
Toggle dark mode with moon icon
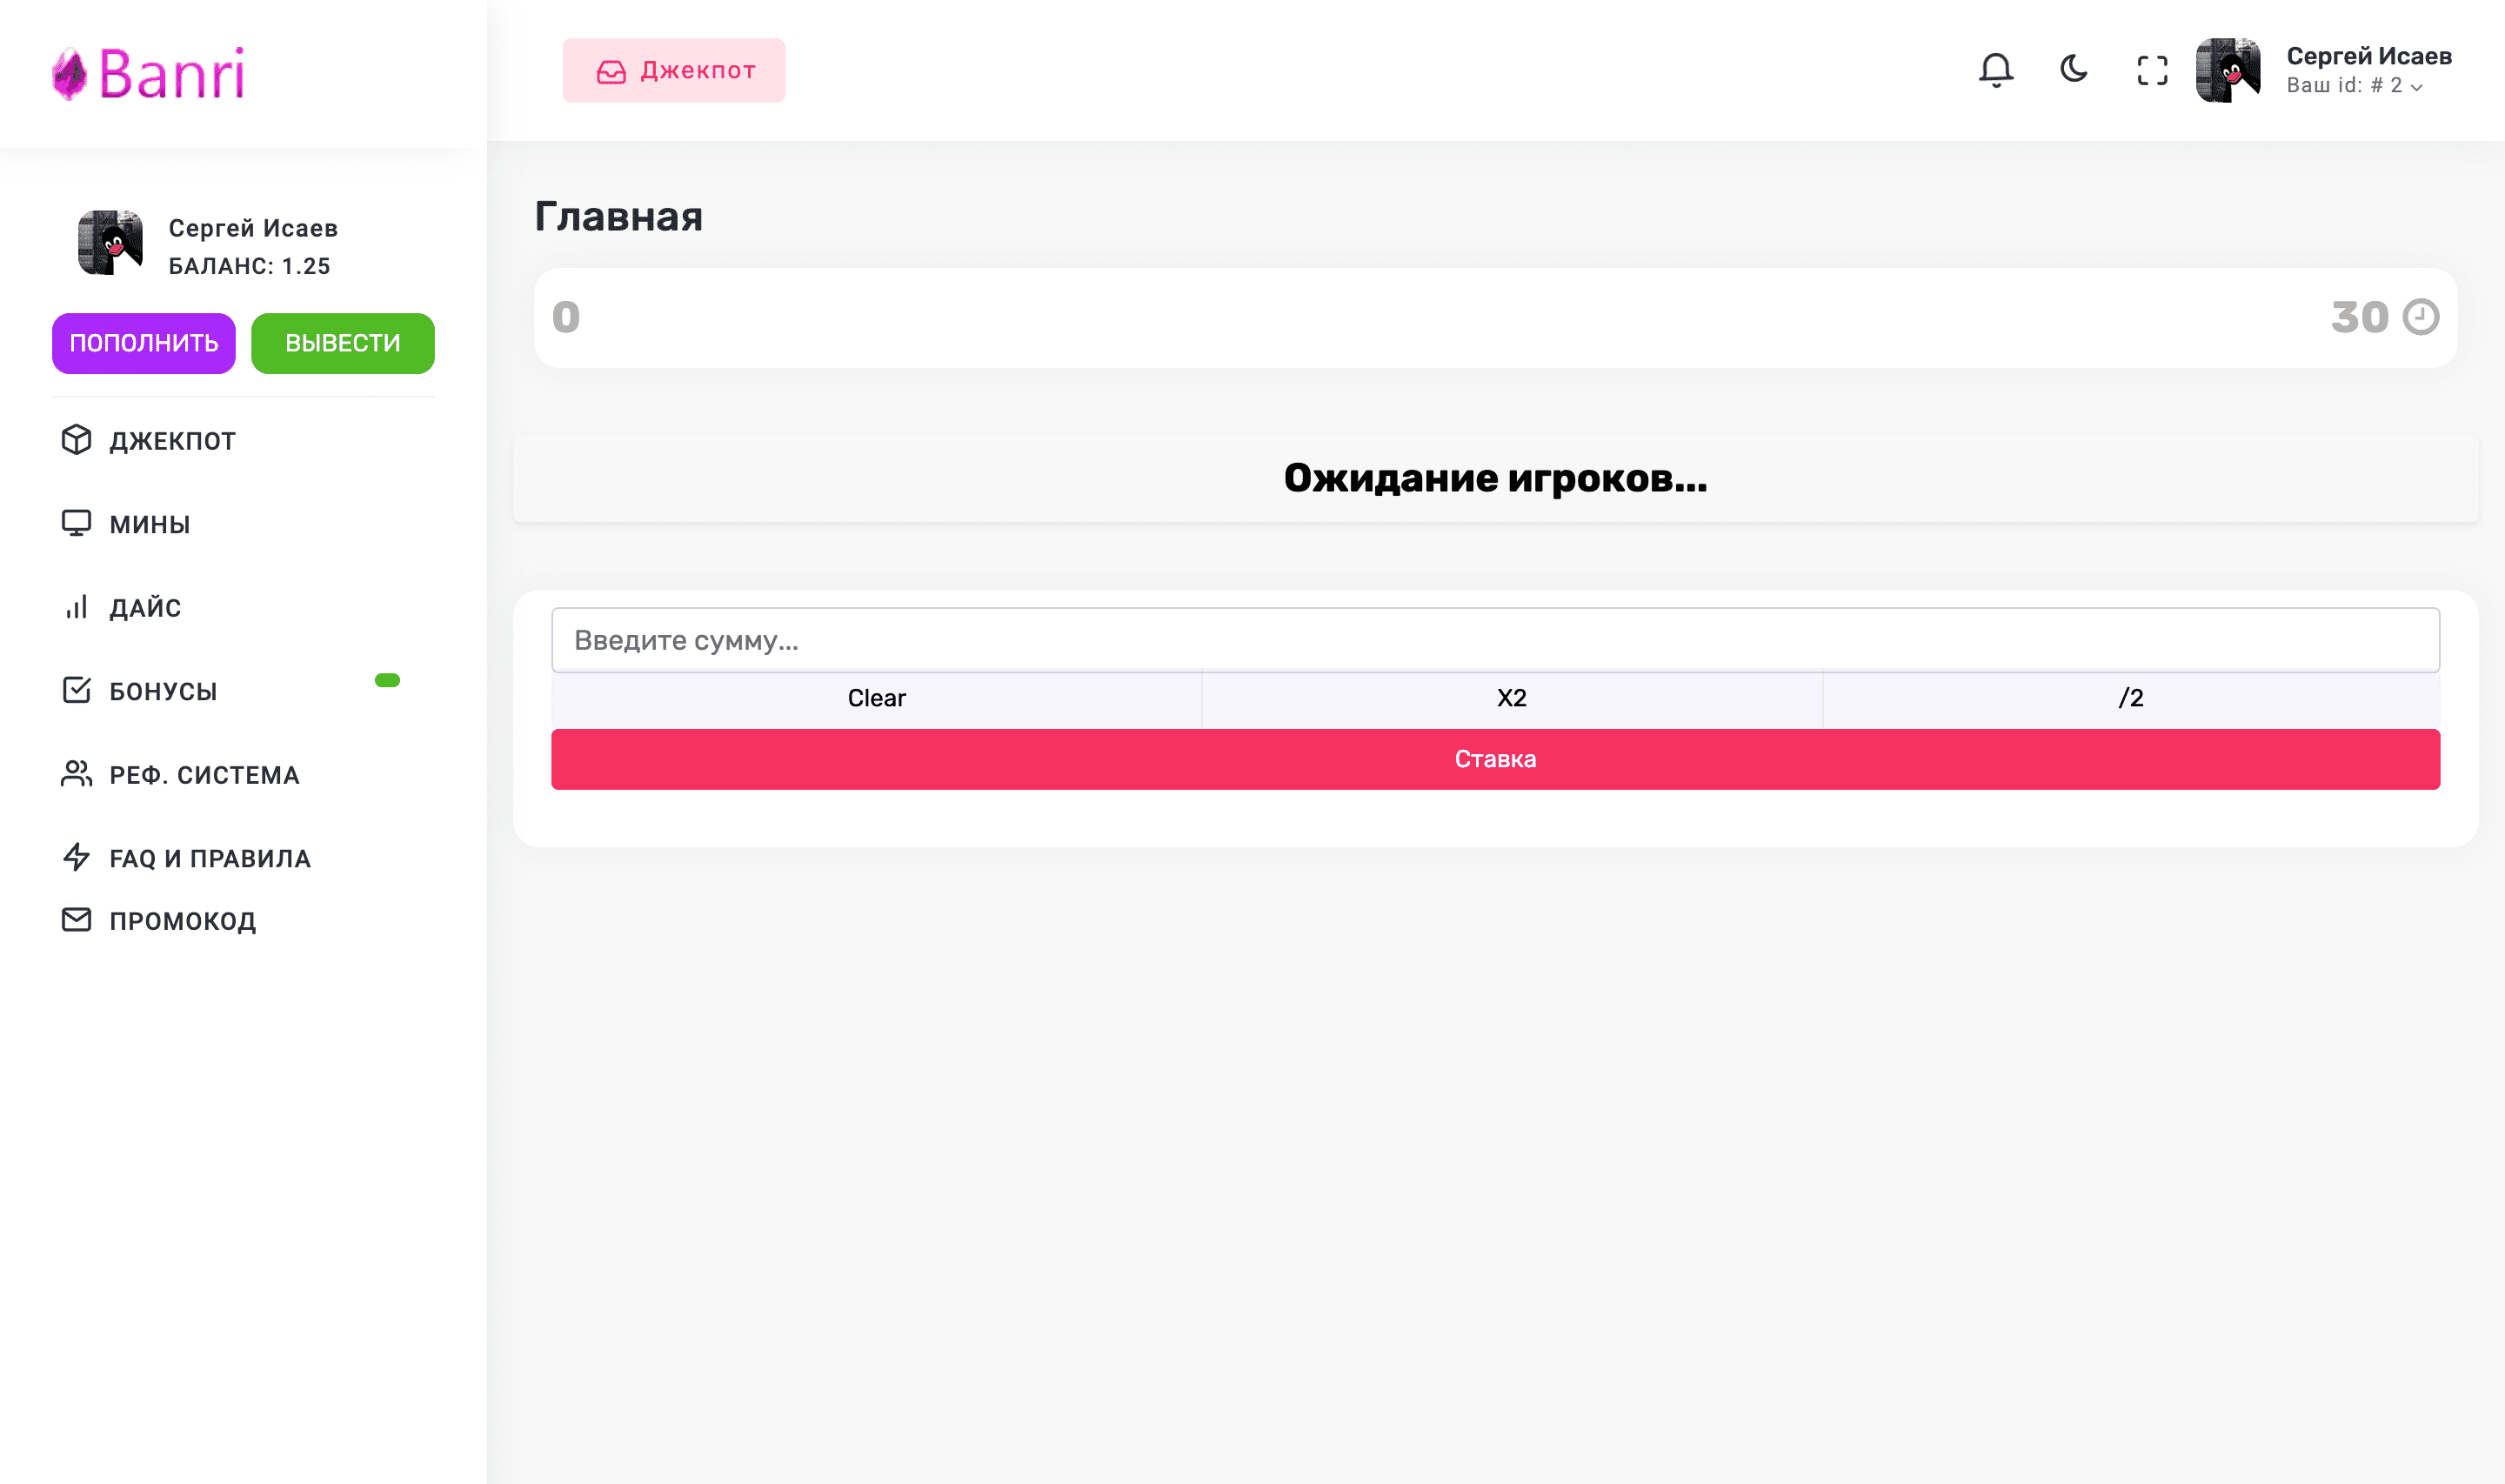2074,69
